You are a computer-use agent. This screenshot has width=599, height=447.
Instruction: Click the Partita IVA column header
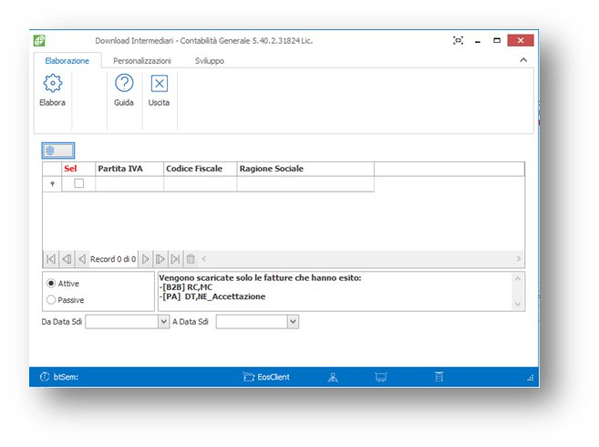tap(129, 169)
